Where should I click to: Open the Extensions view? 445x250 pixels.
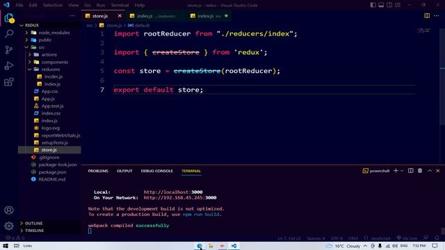(x=9, y=82)
